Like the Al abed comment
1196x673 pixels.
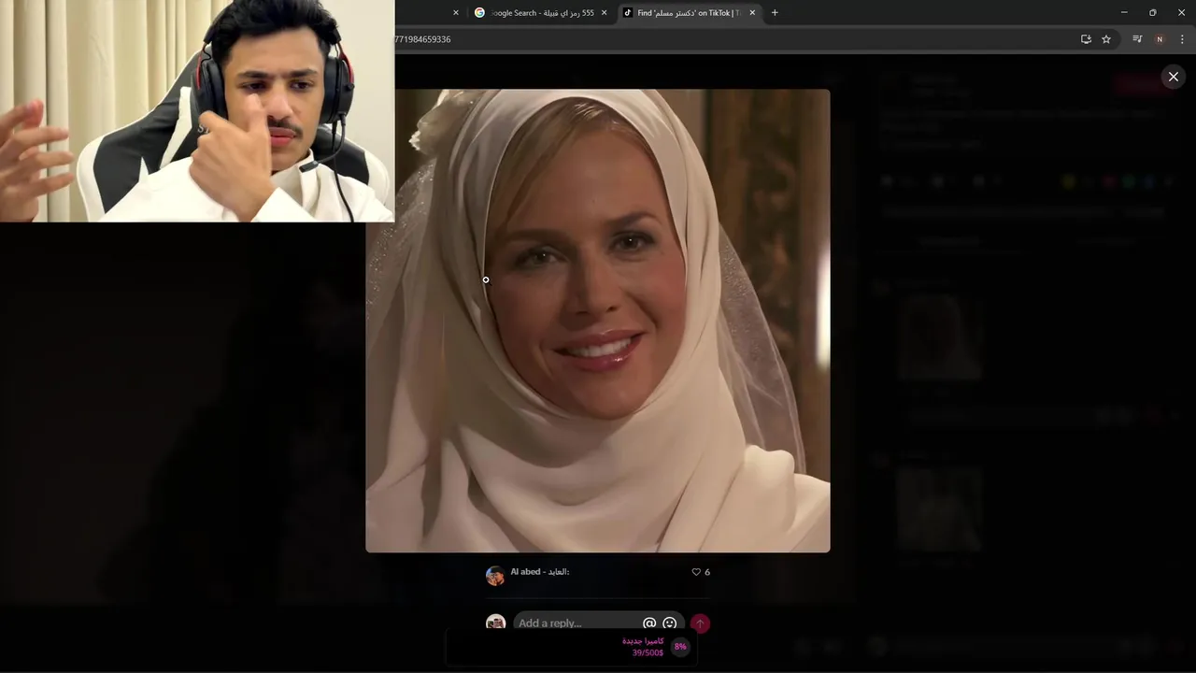696,572
